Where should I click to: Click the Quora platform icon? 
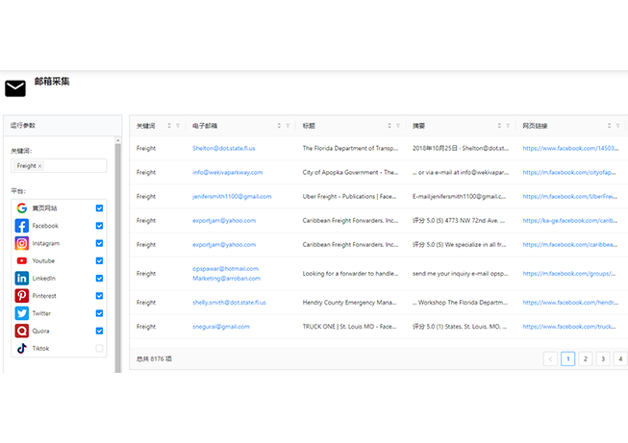(21, 331)
